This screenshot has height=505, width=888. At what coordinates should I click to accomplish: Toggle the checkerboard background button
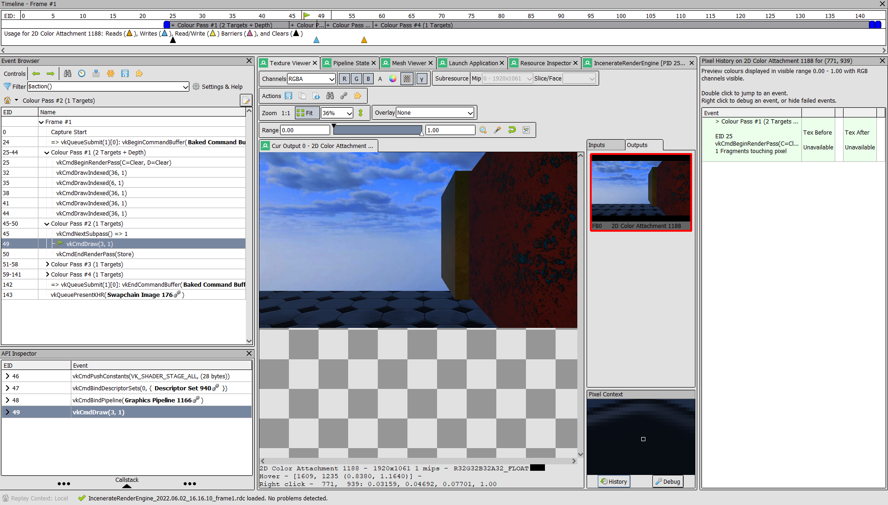pyautogui.click(x=407, y=79)
